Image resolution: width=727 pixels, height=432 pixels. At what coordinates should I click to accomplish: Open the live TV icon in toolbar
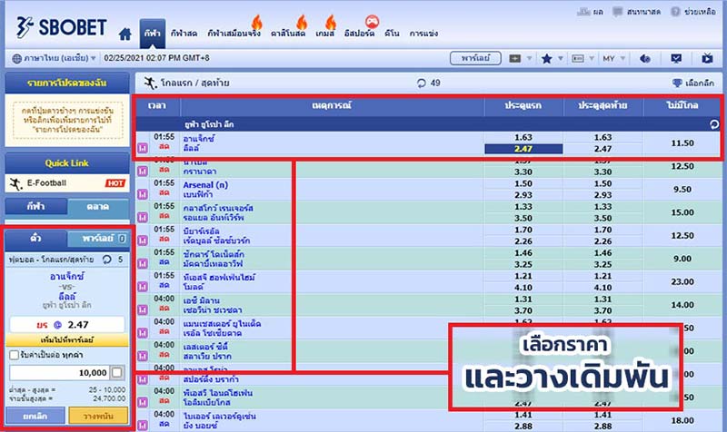tap(707, 58)
